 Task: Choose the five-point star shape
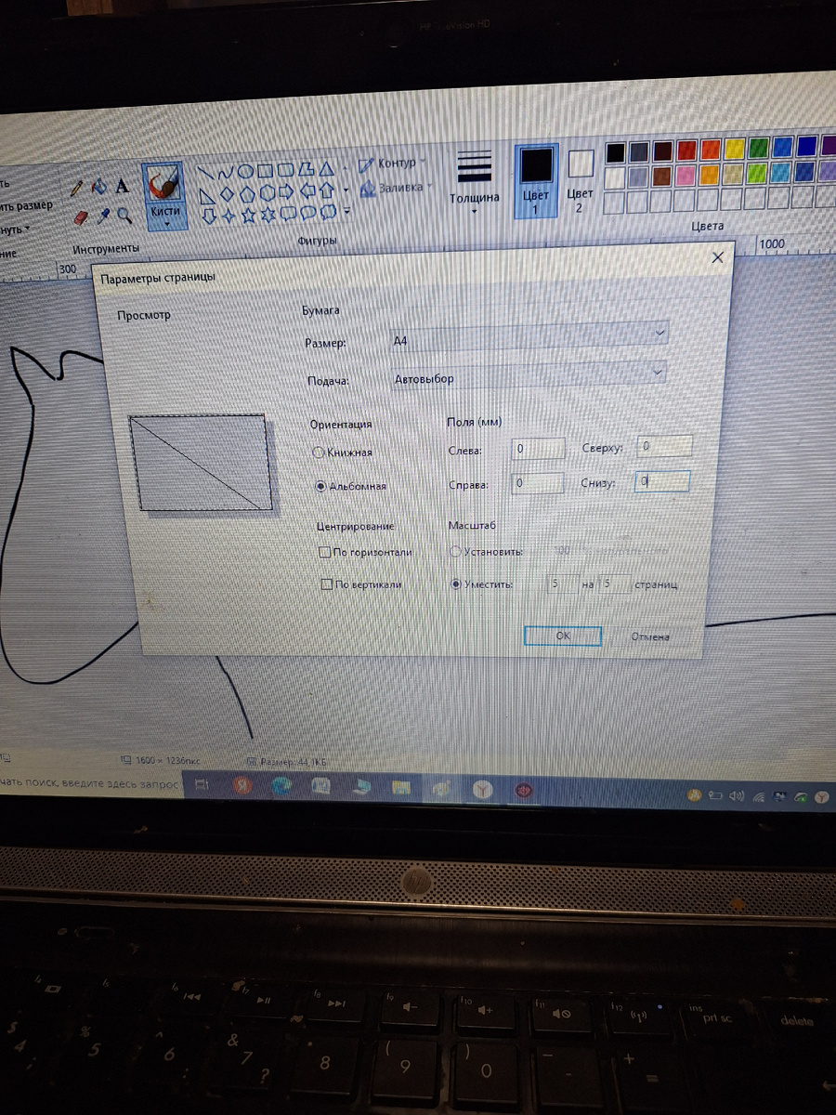(x=248, y=216)
